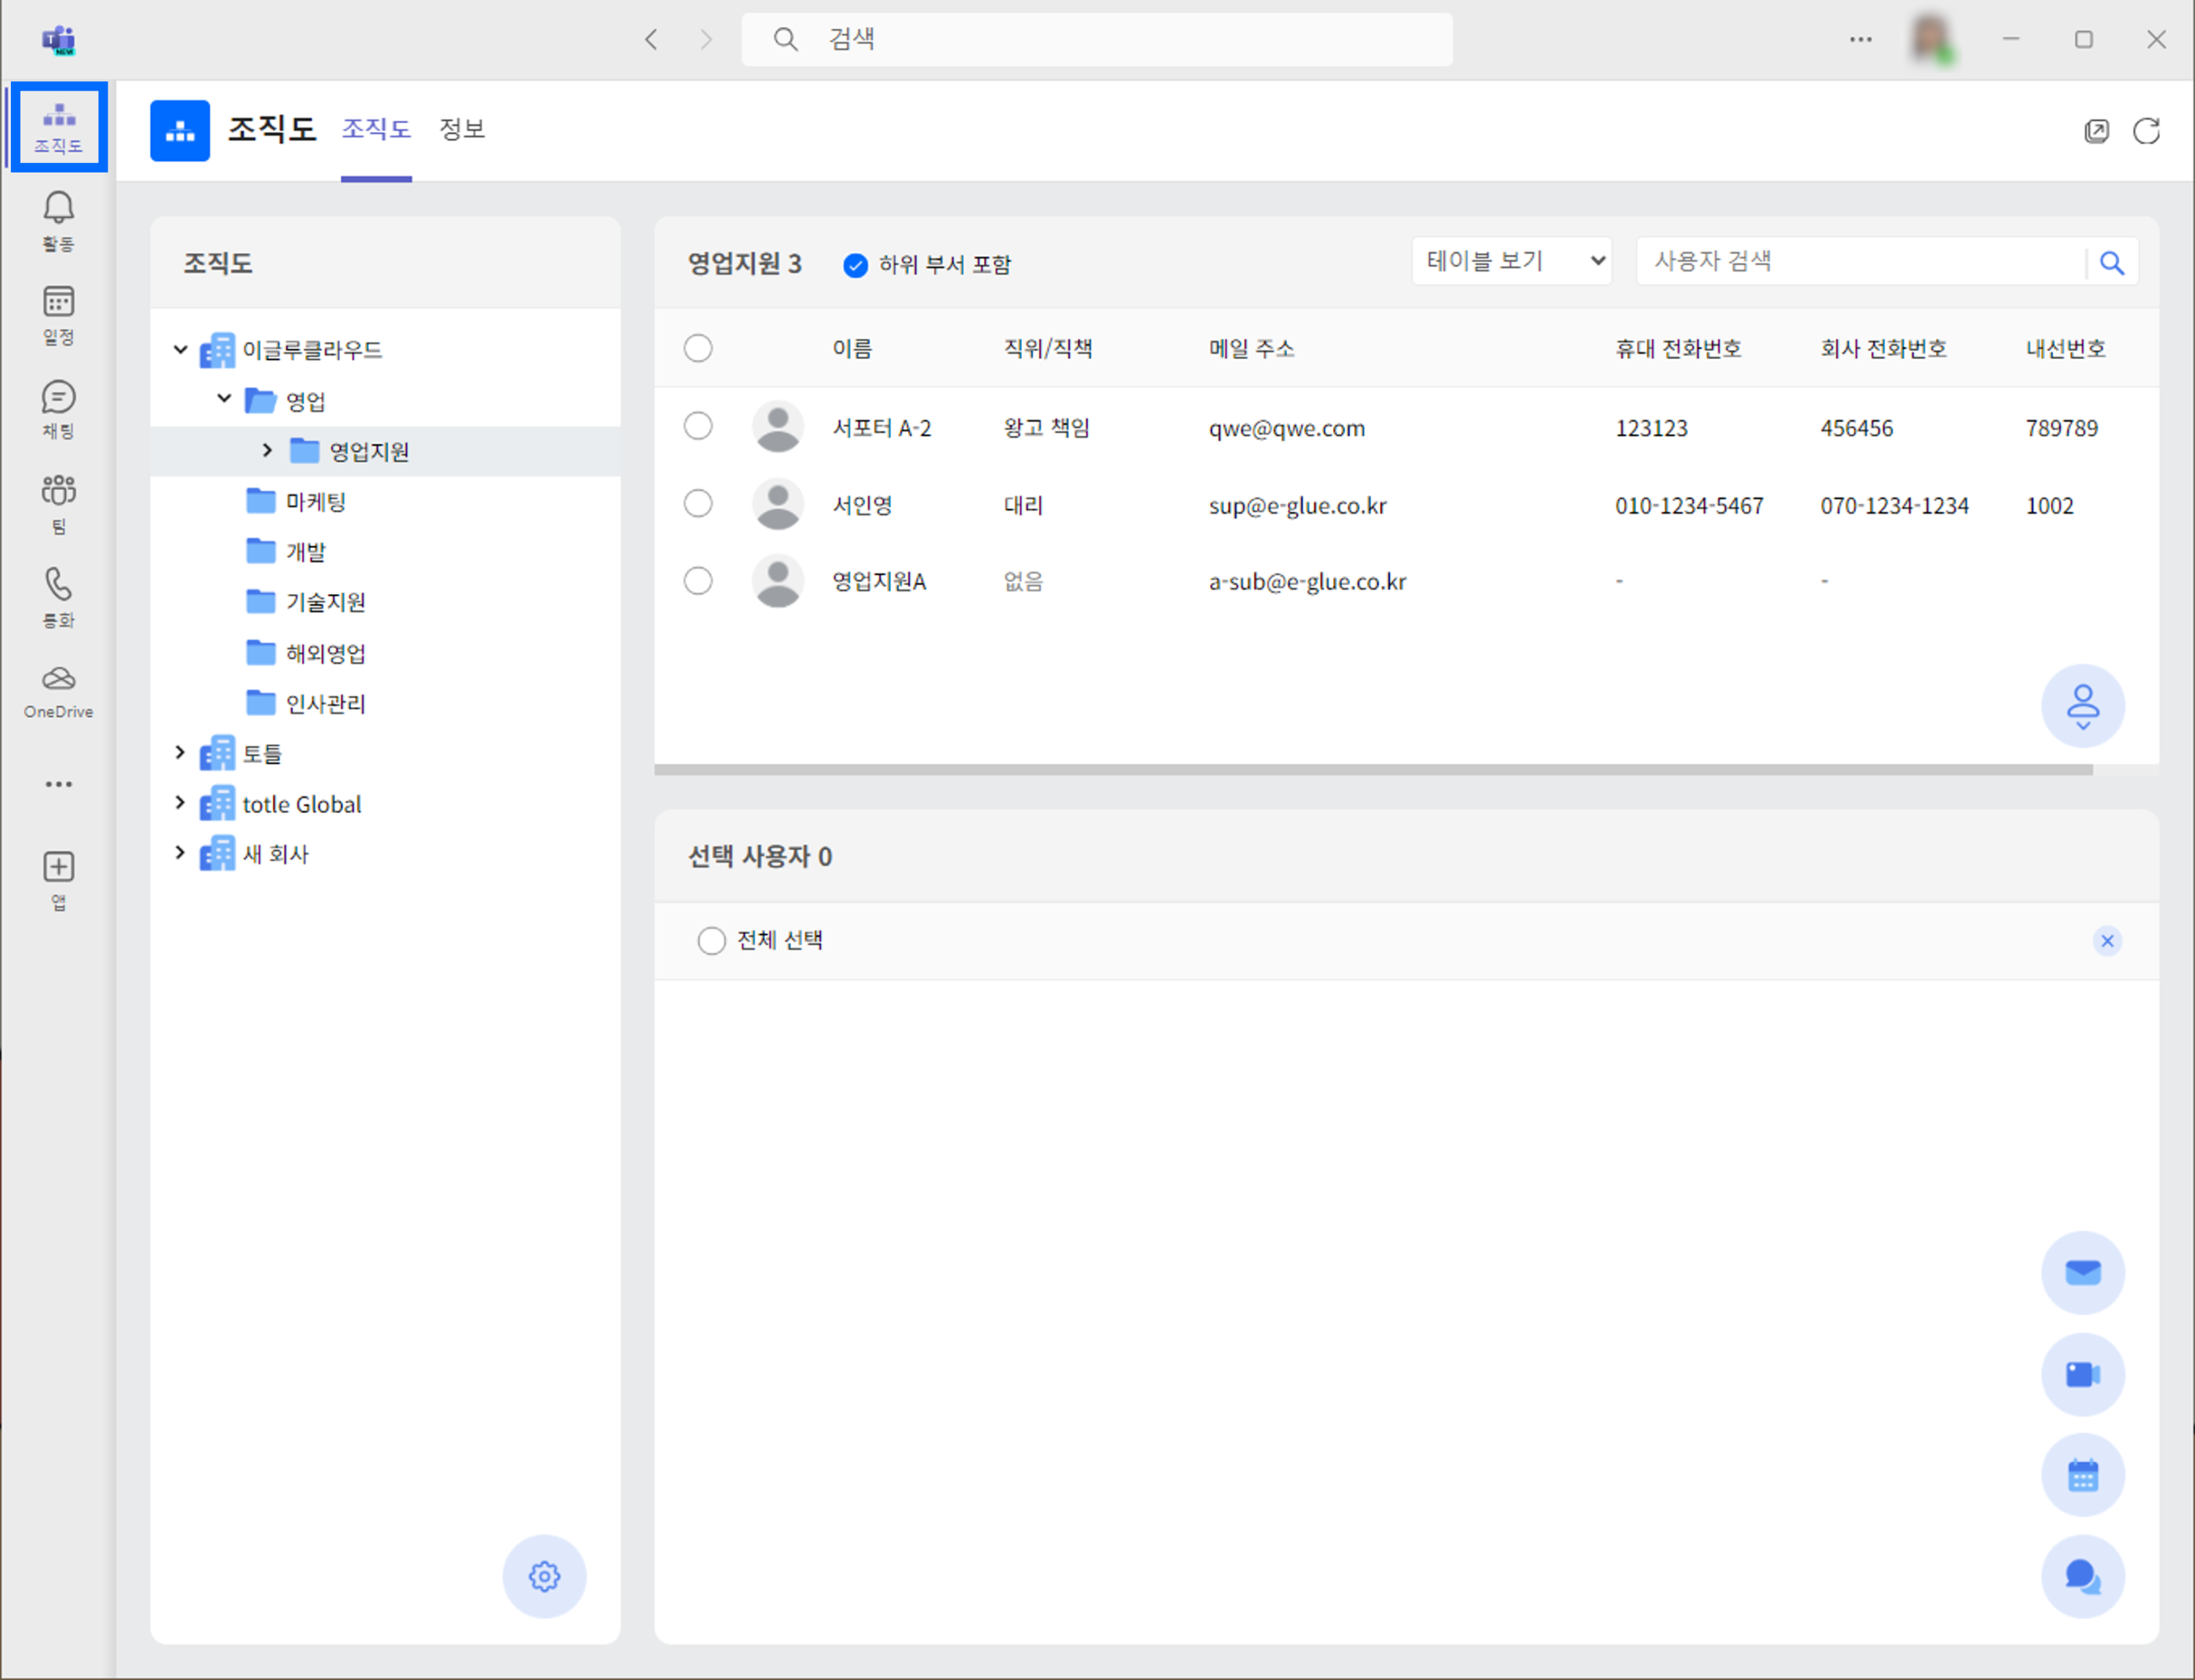
Task: Open the pop-out window icon
Action: pos(2096,131)
